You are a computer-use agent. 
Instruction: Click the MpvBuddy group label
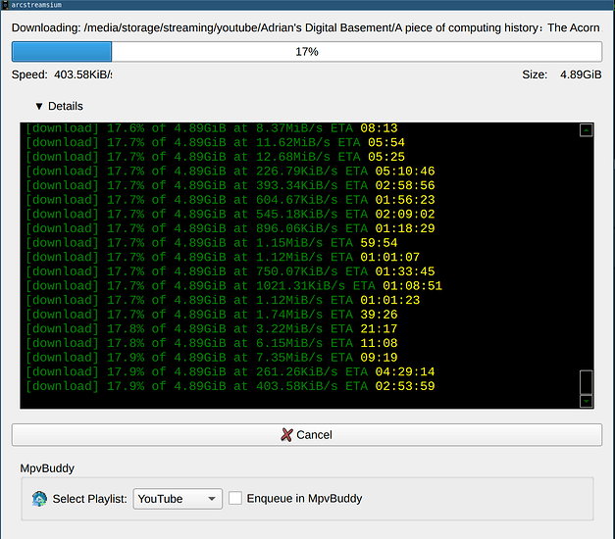click(47, 468)
